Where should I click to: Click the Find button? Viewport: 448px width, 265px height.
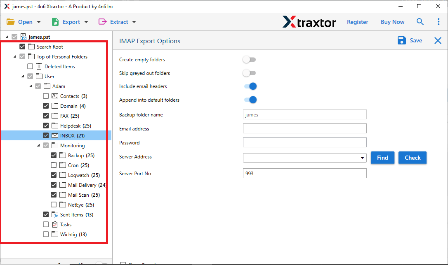pyautogui.click(x=382, y=158)
